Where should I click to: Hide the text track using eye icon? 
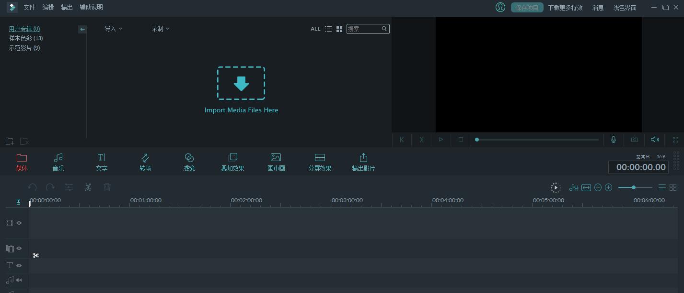(x=19, y=266)
